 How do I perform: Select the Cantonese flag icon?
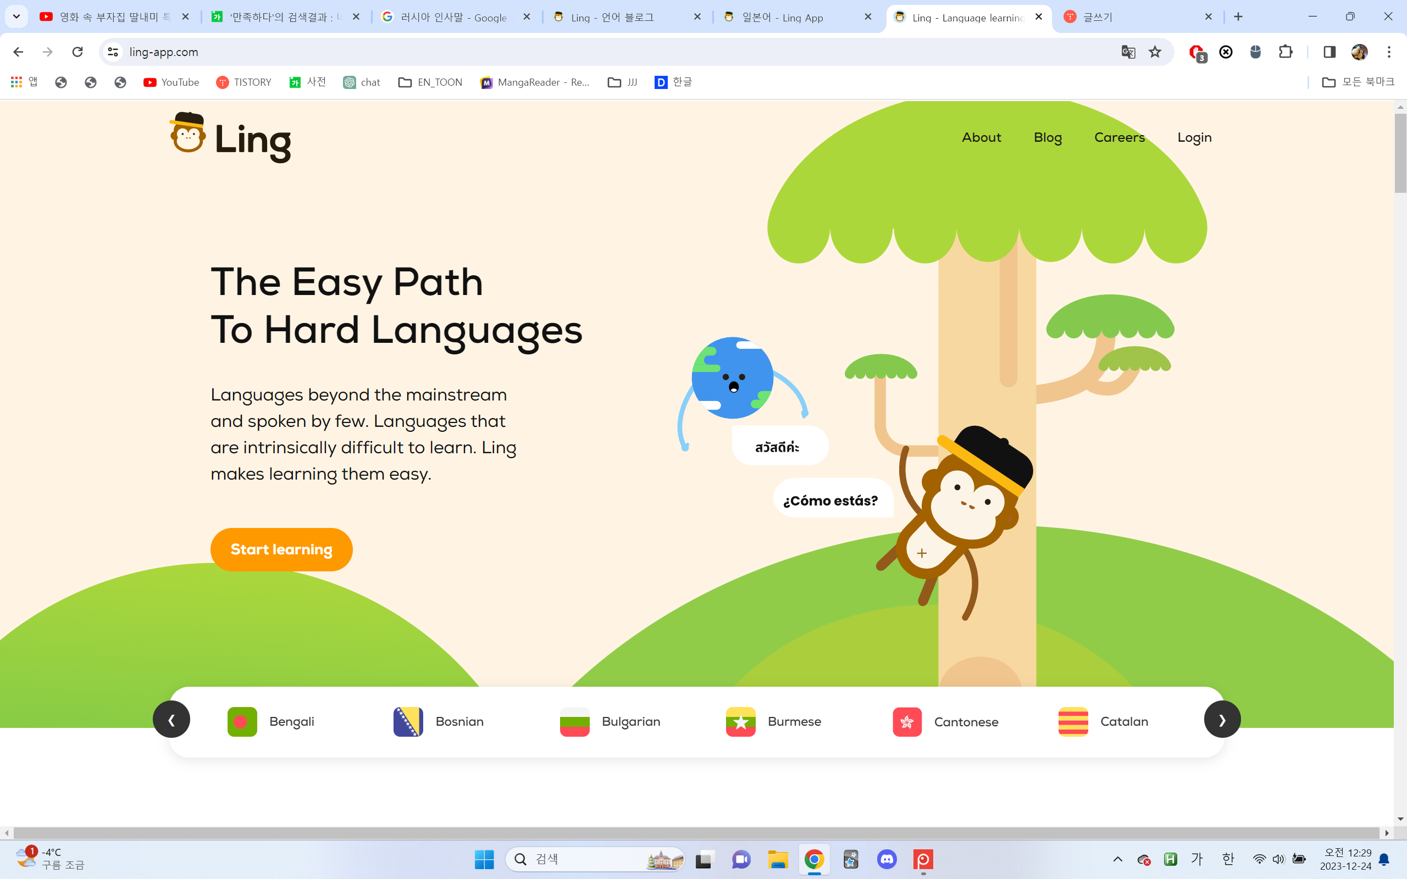[x=907, y=721]
